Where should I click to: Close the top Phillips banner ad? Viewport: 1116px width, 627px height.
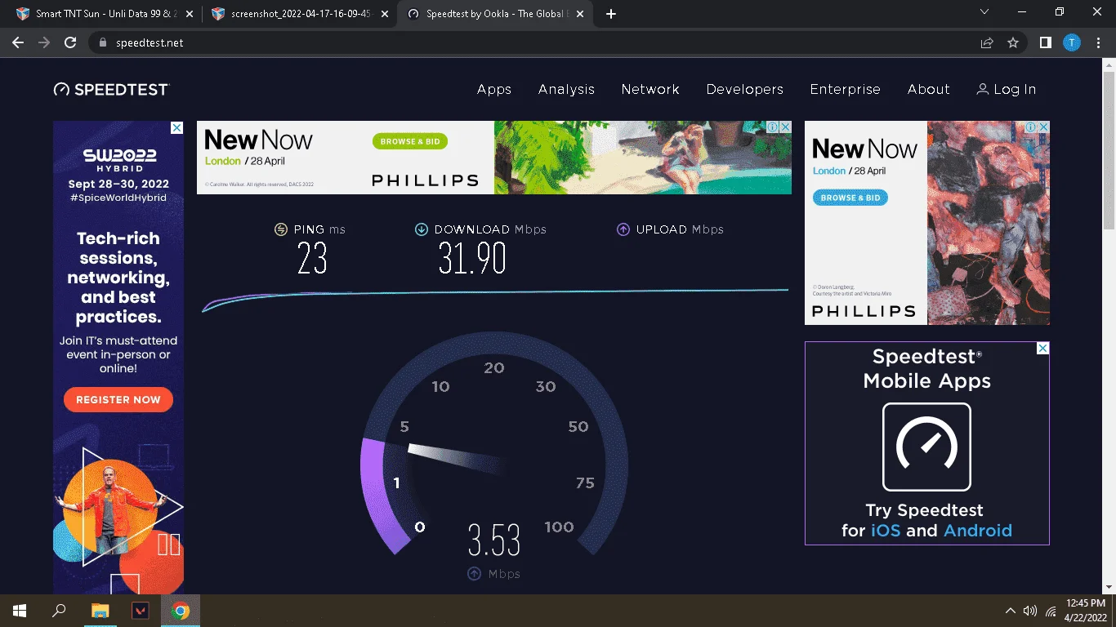[x=785, y=127]
